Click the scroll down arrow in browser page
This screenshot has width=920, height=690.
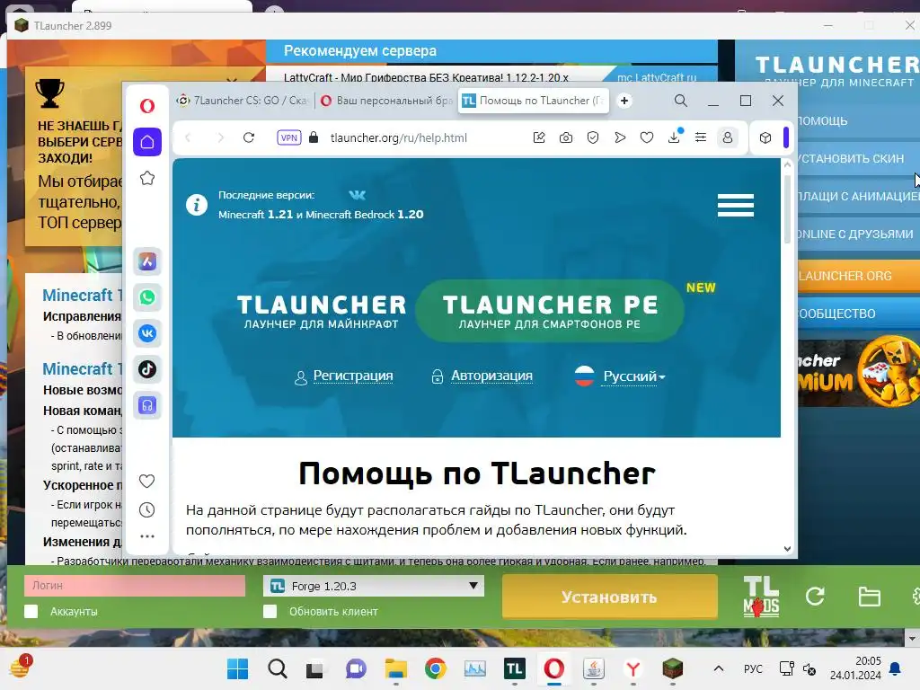787,549
